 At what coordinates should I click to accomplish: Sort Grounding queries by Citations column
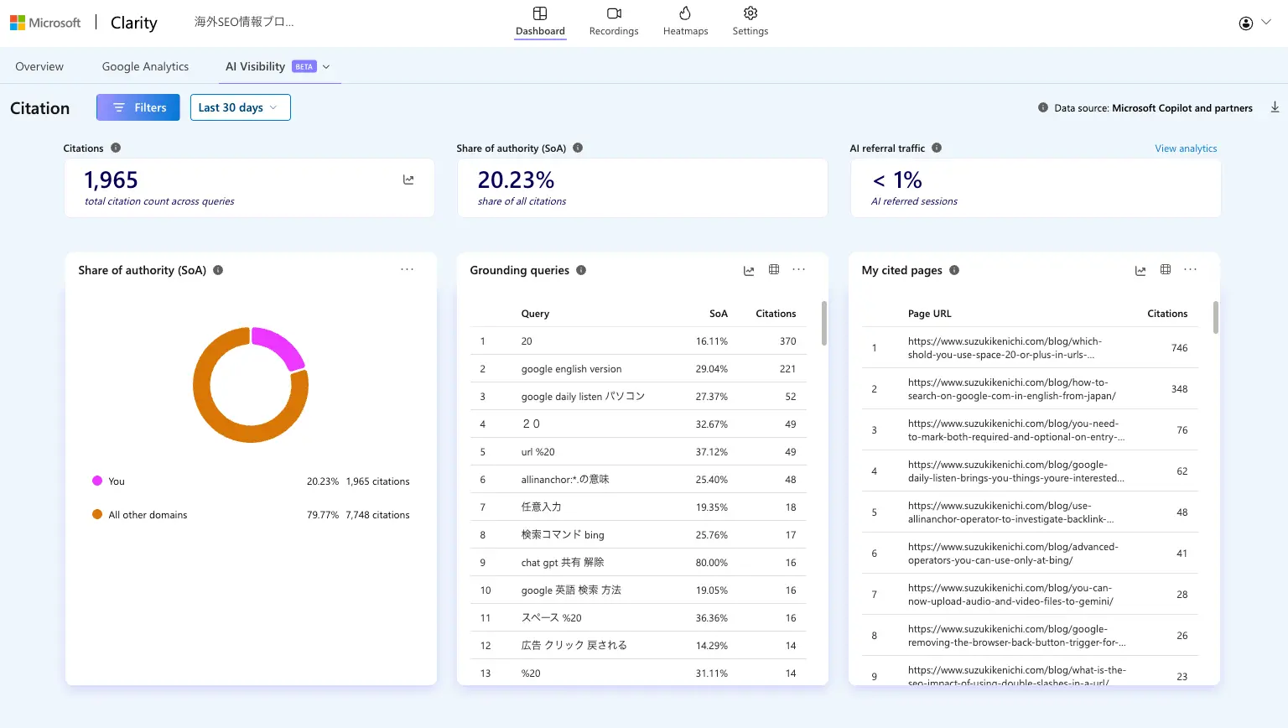coord(776,314)
